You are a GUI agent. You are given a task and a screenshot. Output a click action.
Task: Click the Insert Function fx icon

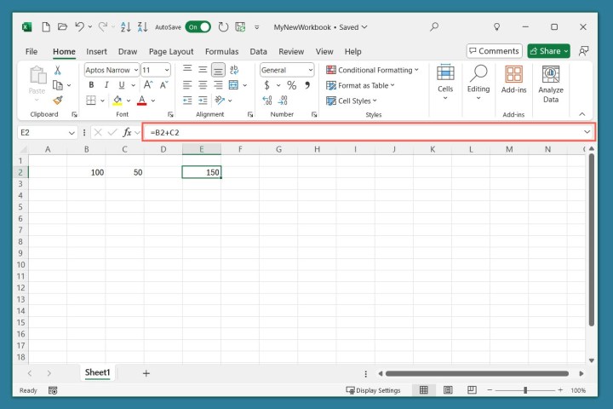pos(127,133)
